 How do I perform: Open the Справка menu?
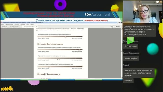32,24
